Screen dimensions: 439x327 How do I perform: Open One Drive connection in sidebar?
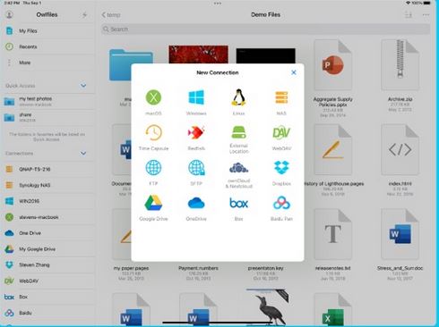click(x=47, y=233)
